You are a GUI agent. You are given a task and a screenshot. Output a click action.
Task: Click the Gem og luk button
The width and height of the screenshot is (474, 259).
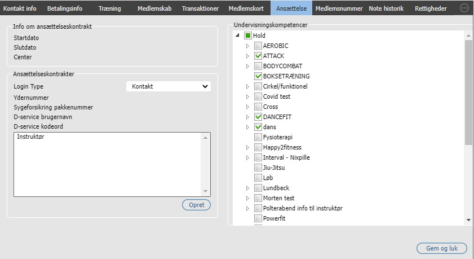442,248
